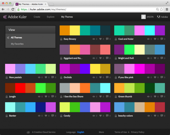Close the My Themes browser tab

point(46,4)
